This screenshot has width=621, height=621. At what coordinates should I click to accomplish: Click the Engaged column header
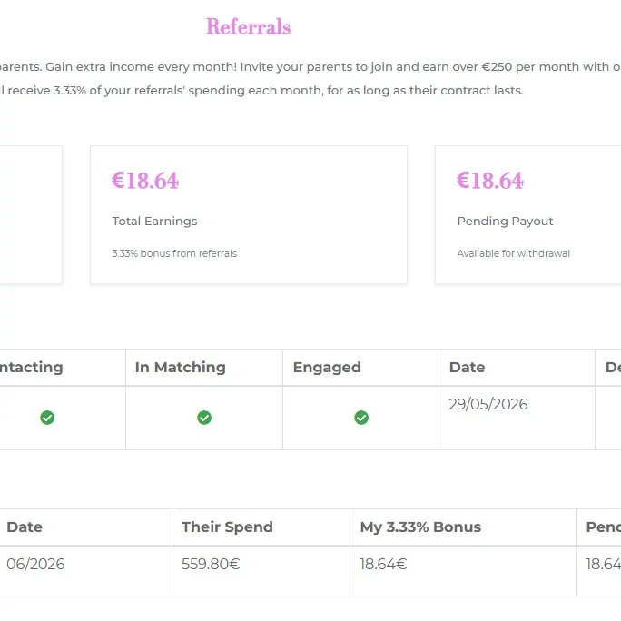click(327, 367)
